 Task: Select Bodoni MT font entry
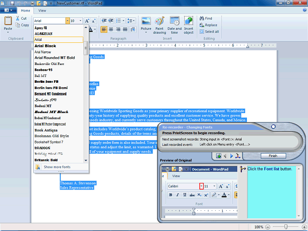pyautogui.click(x=59, y=106)
